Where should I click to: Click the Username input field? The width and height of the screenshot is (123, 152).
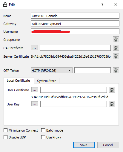point(75,31)
